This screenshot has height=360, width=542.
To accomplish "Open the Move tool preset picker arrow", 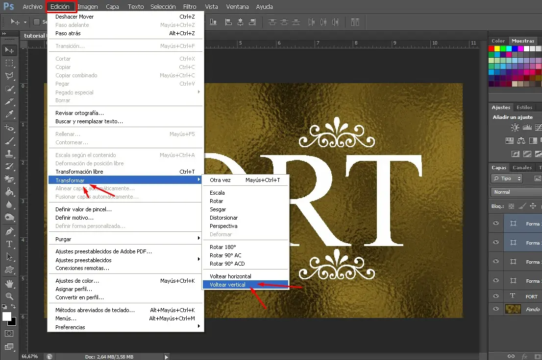I will 25,22.
